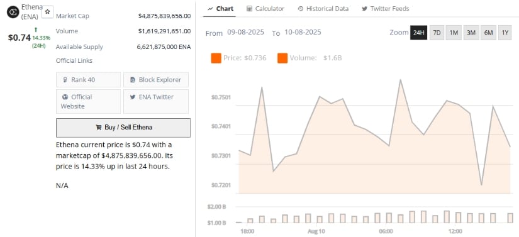Open the Twitter Feeds tab
Image resolution: width=519 pixels, height=237 pixels.
click(385, 9)
